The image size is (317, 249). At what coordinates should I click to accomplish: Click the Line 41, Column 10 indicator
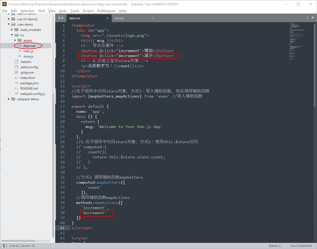[22, 246]
